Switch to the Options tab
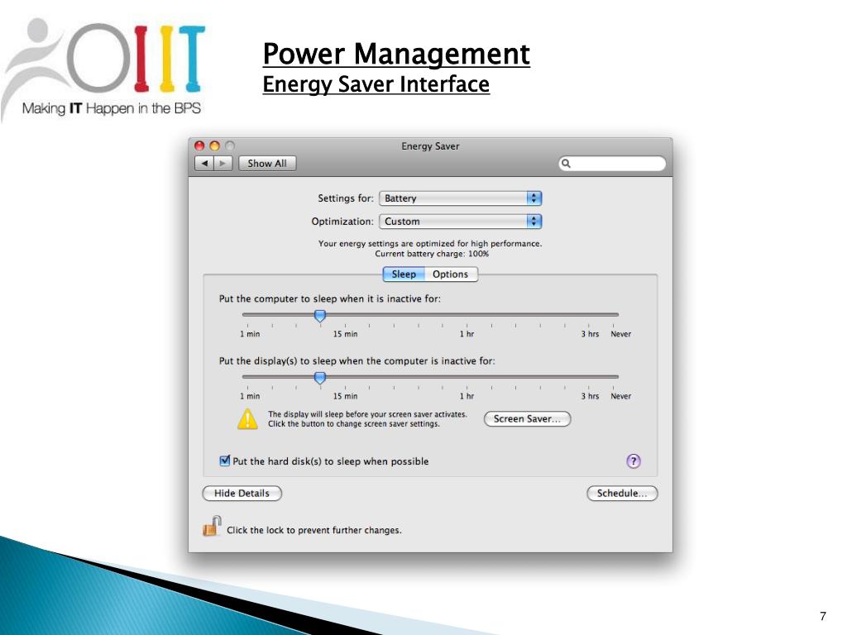This screenshot has height=635, width=847. click(451, 275)
